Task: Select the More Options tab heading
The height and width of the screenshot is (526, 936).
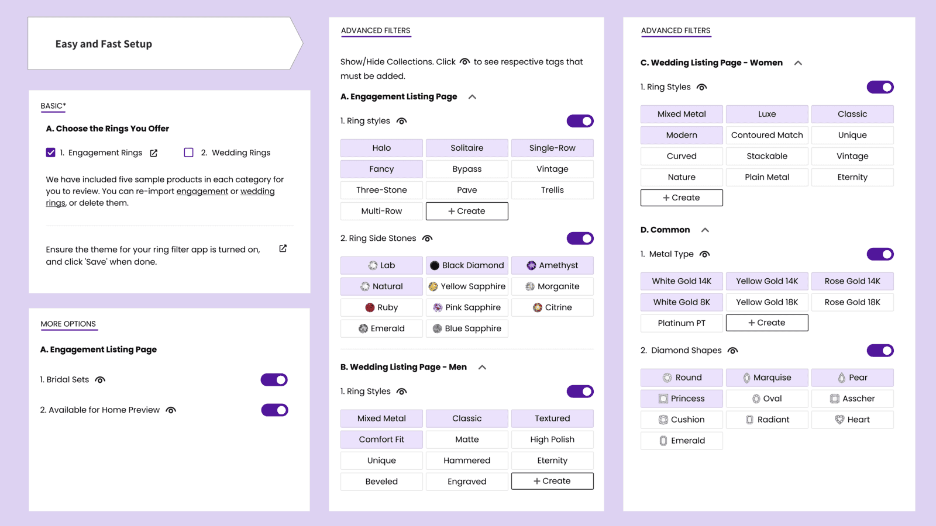Action: [68, 324]
